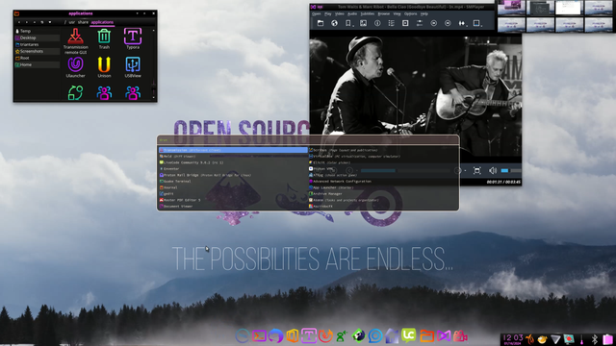
Task: Open SMPlayer's Browse menu
Action: (x=383, y=13)
